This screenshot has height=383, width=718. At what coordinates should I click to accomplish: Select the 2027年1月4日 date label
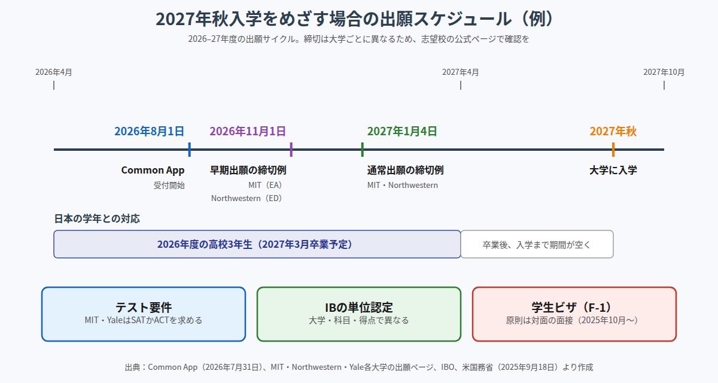(402, 131)
